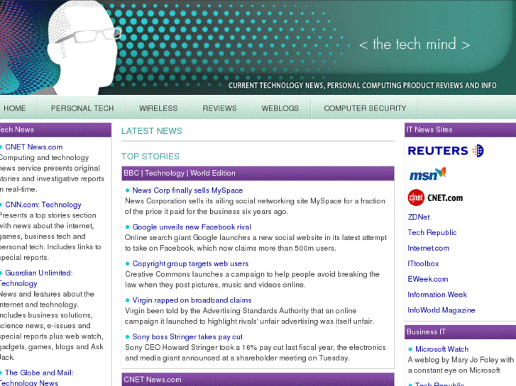The height and width of the screenshot is (386, 516).
Task: Open the PERSONAL TECH menu
Action: coord(82,108)
